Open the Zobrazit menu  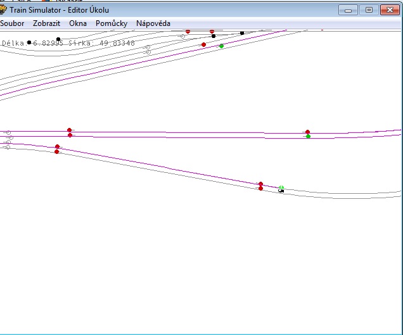(47, 23)
